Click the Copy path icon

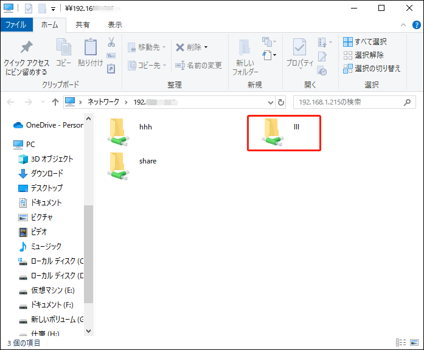tap(111, 56)
